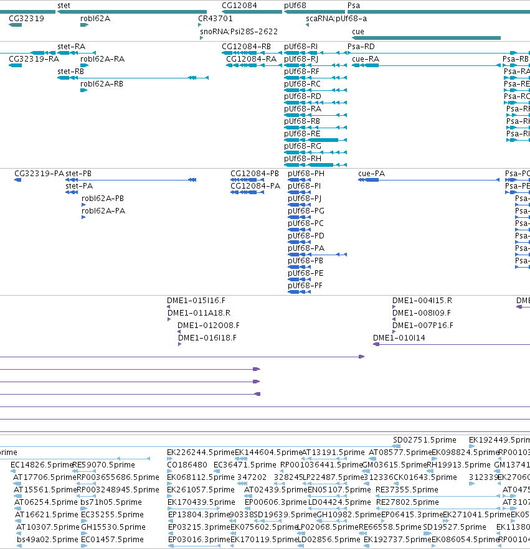The image size is (530, 549).
Task: Select the DME1-015I16.F clone marker
Action: pos(169,307)
